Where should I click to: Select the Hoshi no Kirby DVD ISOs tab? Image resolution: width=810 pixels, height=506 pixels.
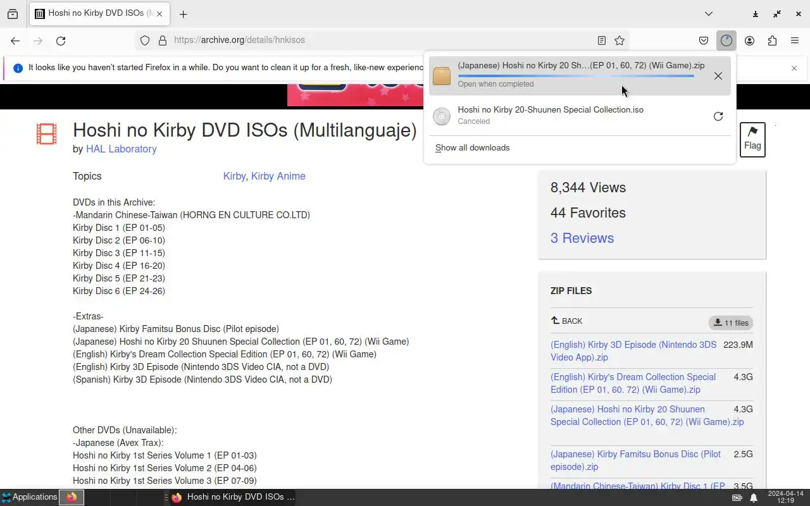pos(99,13)
